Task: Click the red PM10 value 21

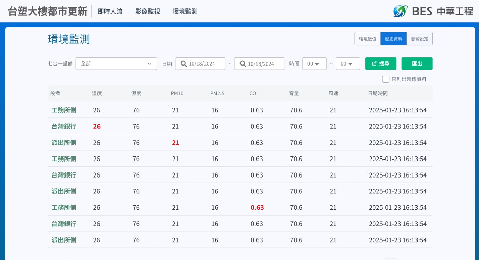Action: 175,143
